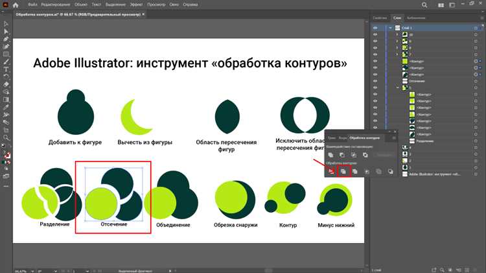Collapse the Слой 1 layer arrow

pyautogui.click(x=390, y=28)
